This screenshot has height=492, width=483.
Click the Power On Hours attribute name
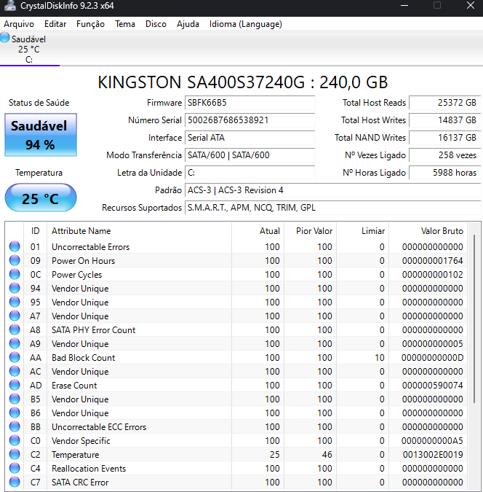click(x=84, y=261)
